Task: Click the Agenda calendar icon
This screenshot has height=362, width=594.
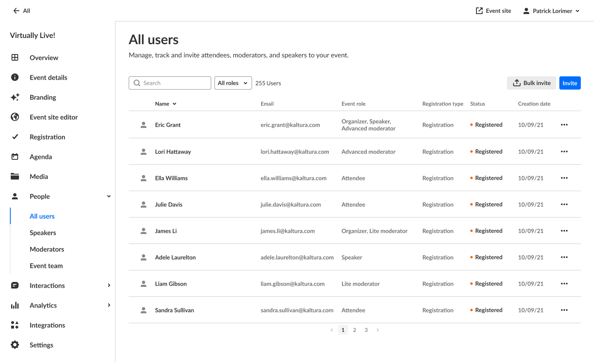Action: (15, 157)
